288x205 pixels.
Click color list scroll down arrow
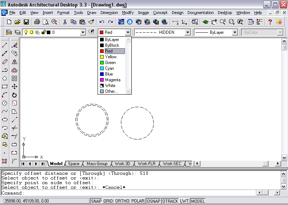[x=128, y=91]
